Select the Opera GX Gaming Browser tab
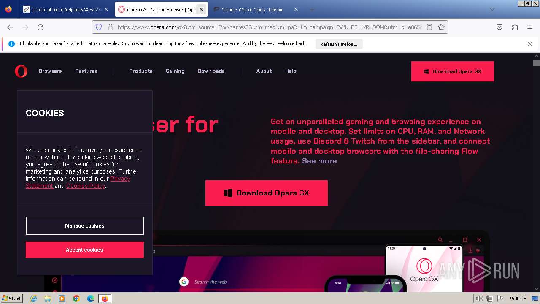The height and width of the screenshot is (304, 540). point(161,9)
